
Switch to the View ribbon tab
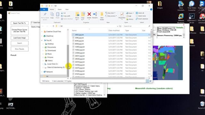(x=67, y=10)
